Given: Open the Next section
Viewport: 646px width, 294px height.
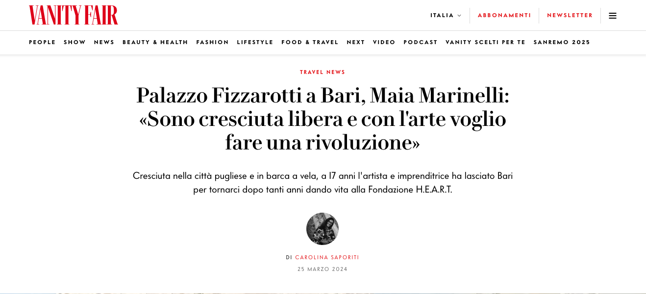Looking at the screenshot, I should 356,43.
